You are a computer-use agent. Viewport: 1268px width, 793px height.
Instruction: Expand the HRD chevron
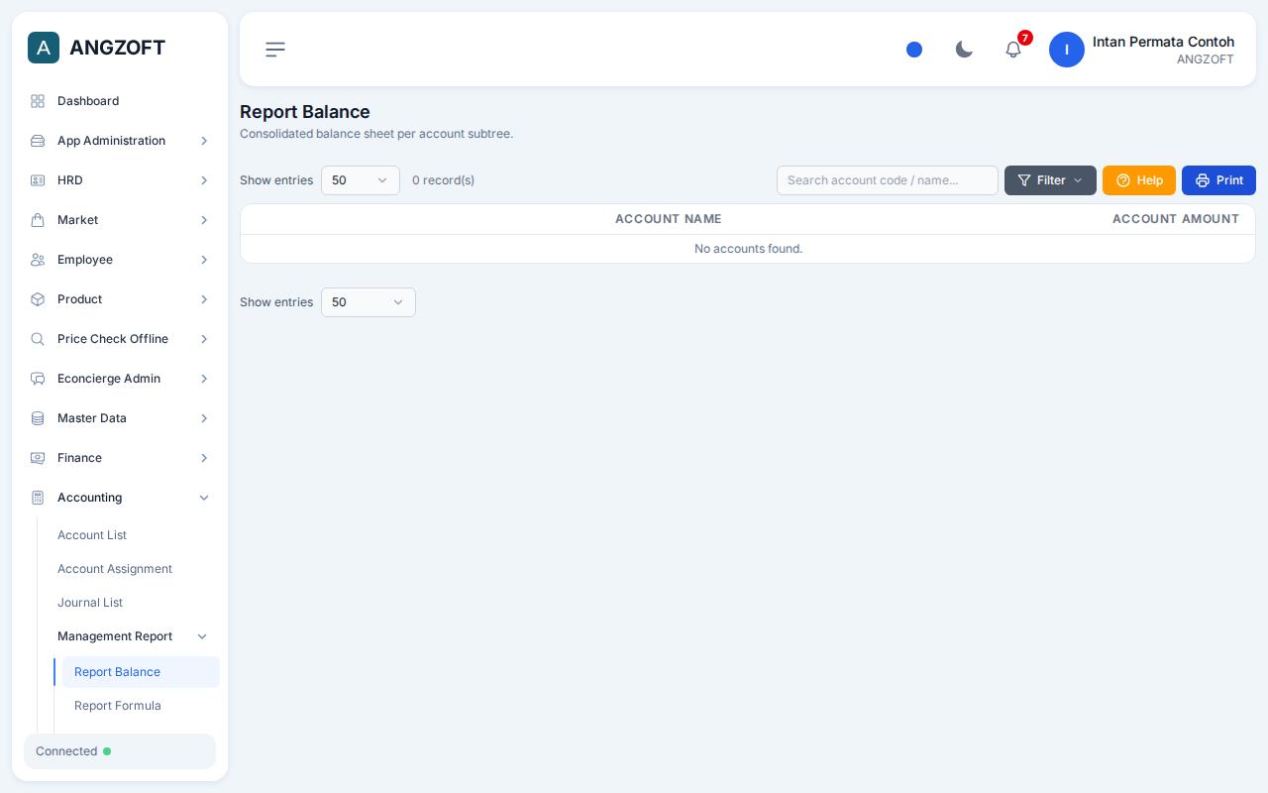point(204,180)
